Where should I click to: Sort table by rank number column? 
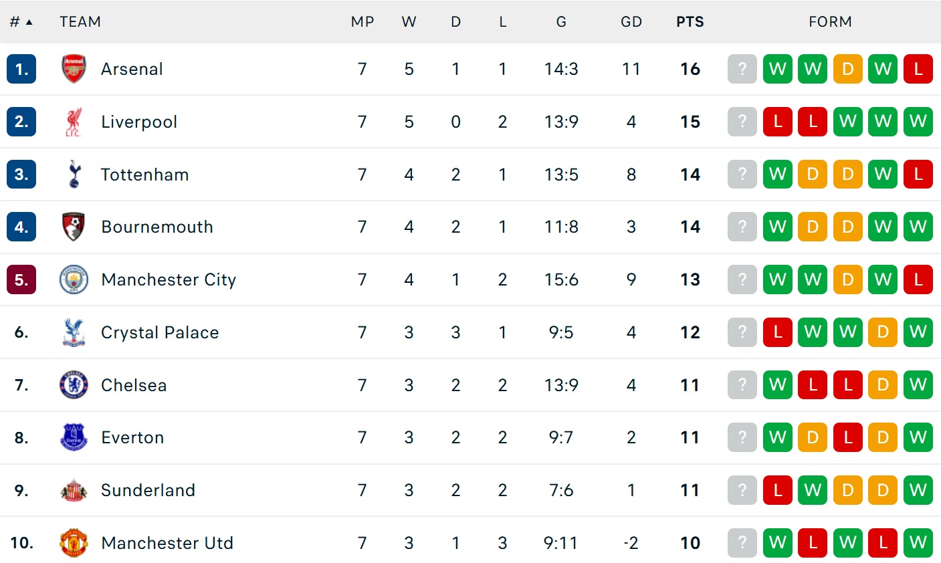(21, 22)
